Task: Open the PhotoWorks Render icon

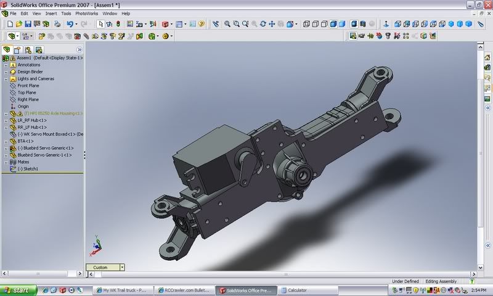Action: pyautogui.click(x=352, y=36)
